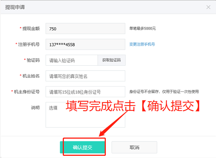Submit the form with 确认提交
Image resolution: width=216 pixels, height=158 pixels.
pos(83,147)
